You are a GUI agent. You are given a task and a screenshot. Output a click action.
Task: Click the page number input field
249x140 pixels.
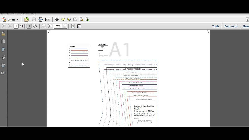[x=16, y=26]
